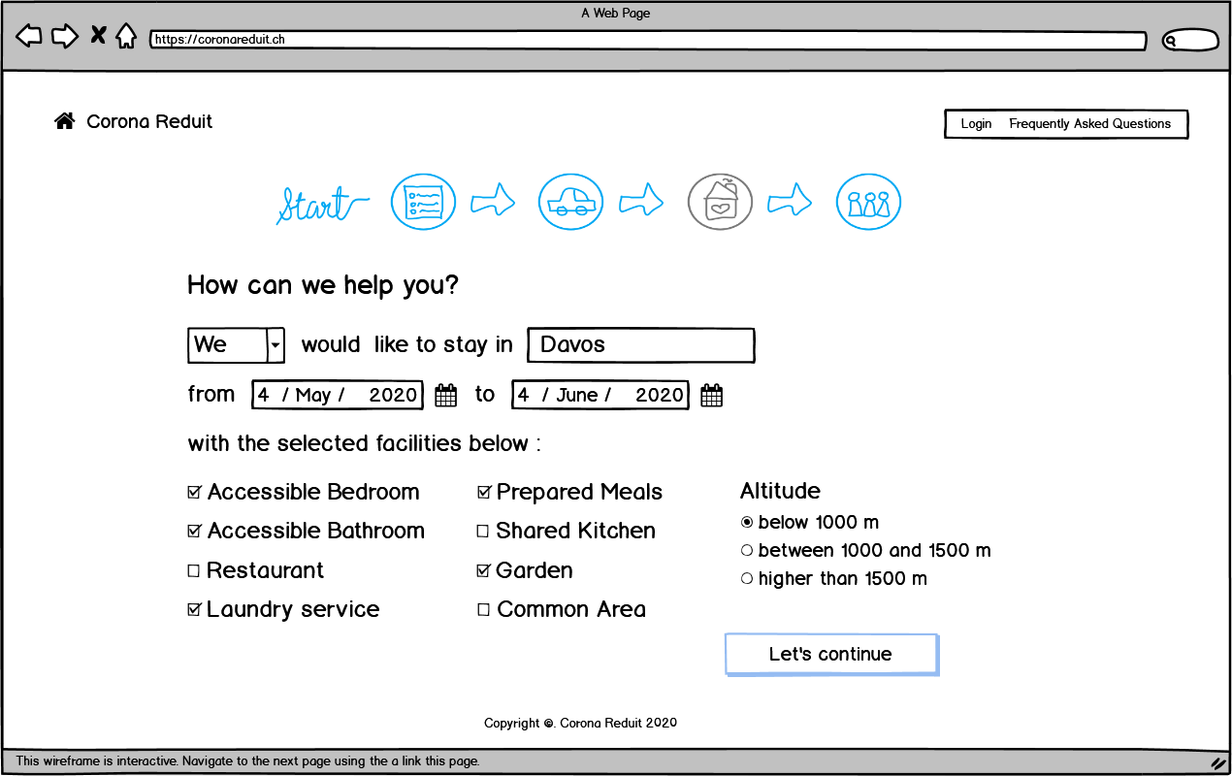Viewport: 1232px width, 776px height.
Task: Click the resize grip in the status bar
Action: click(x=1216, y=762)
